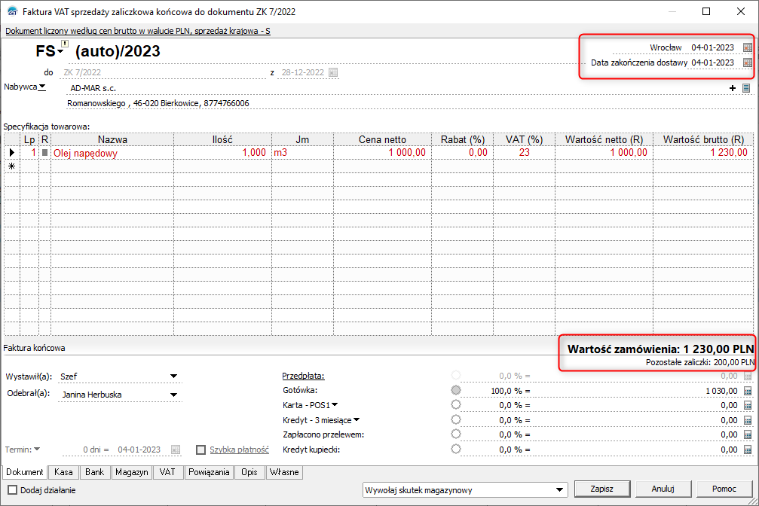Select Kredyt kupiecki radio button
Viewport: 759px width, 506px height.
coord(455,449)
